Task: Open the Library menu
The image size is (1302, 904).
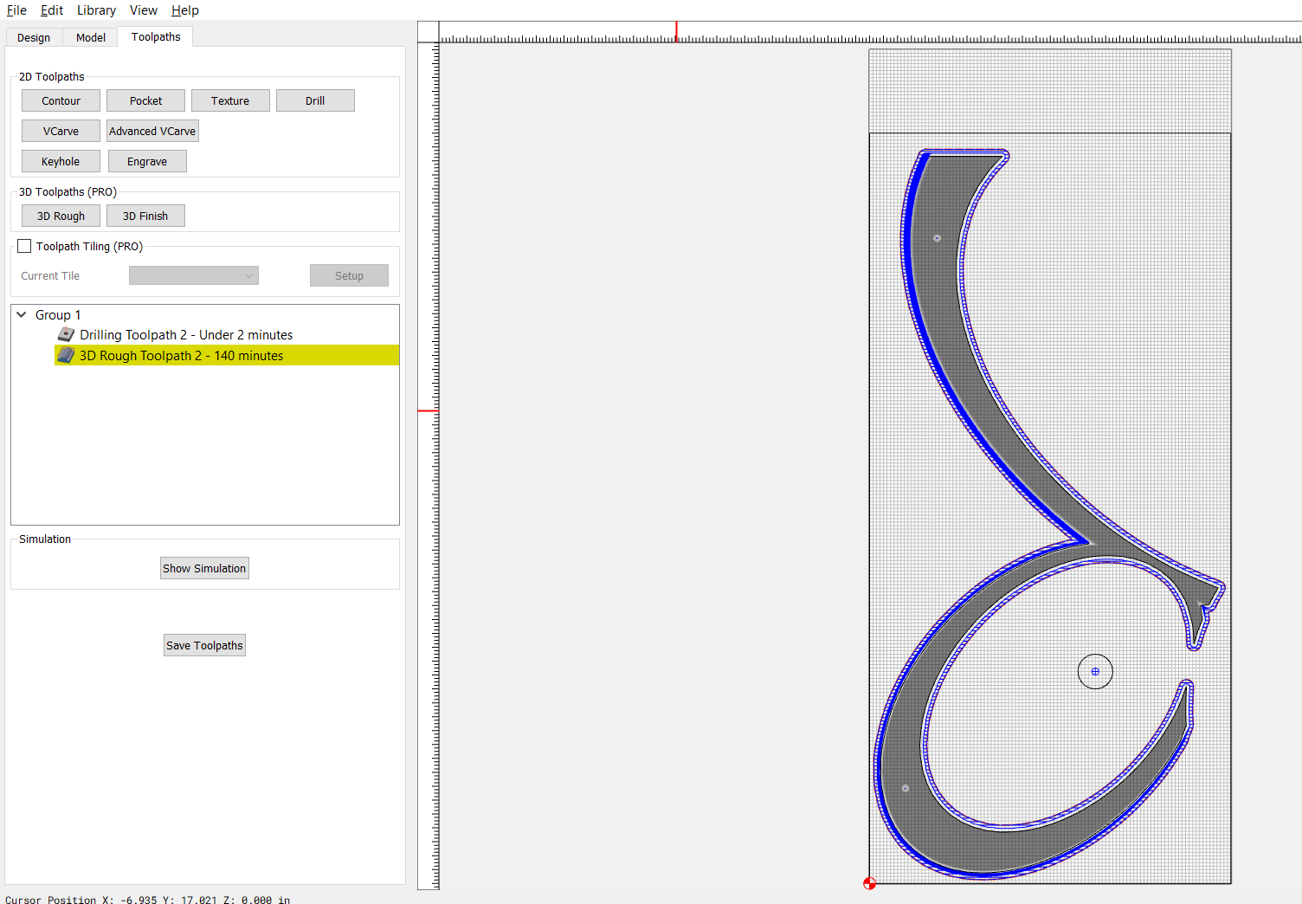Action: coord(96,10)
